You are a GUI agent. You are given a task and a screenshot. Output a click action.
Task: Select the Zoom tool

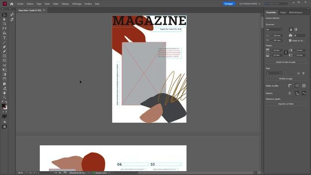click(4, 97)
